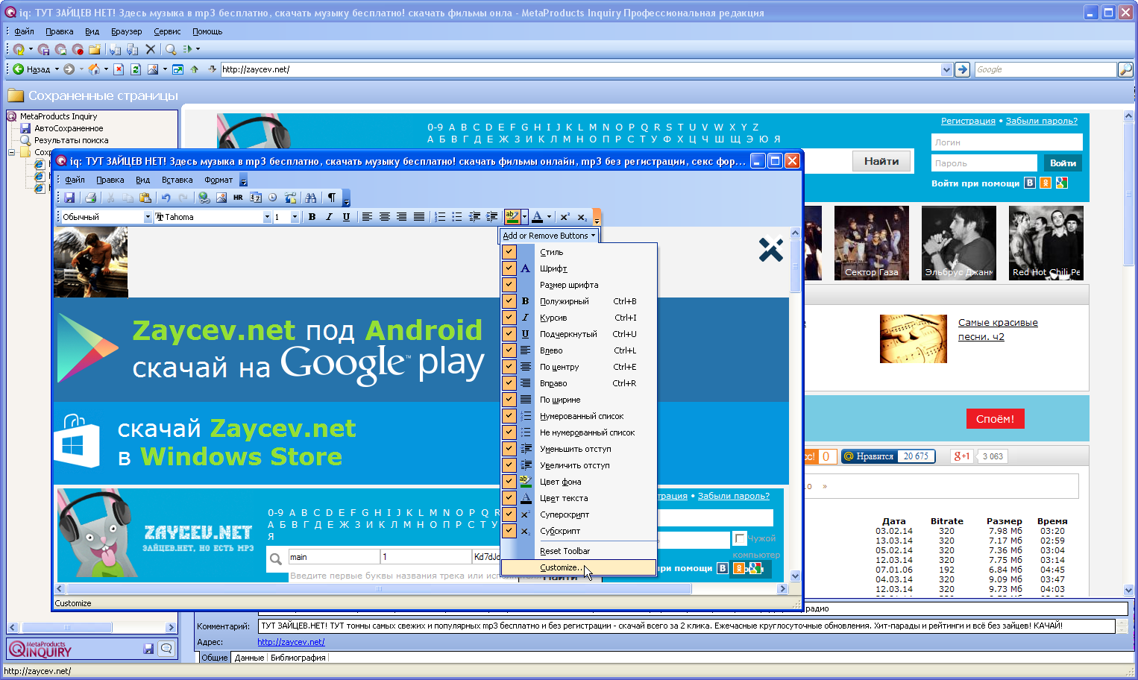Click the magnifier search icon in main toolbar
Viewport: 1138px width, 680px height.
click(171, 49)
